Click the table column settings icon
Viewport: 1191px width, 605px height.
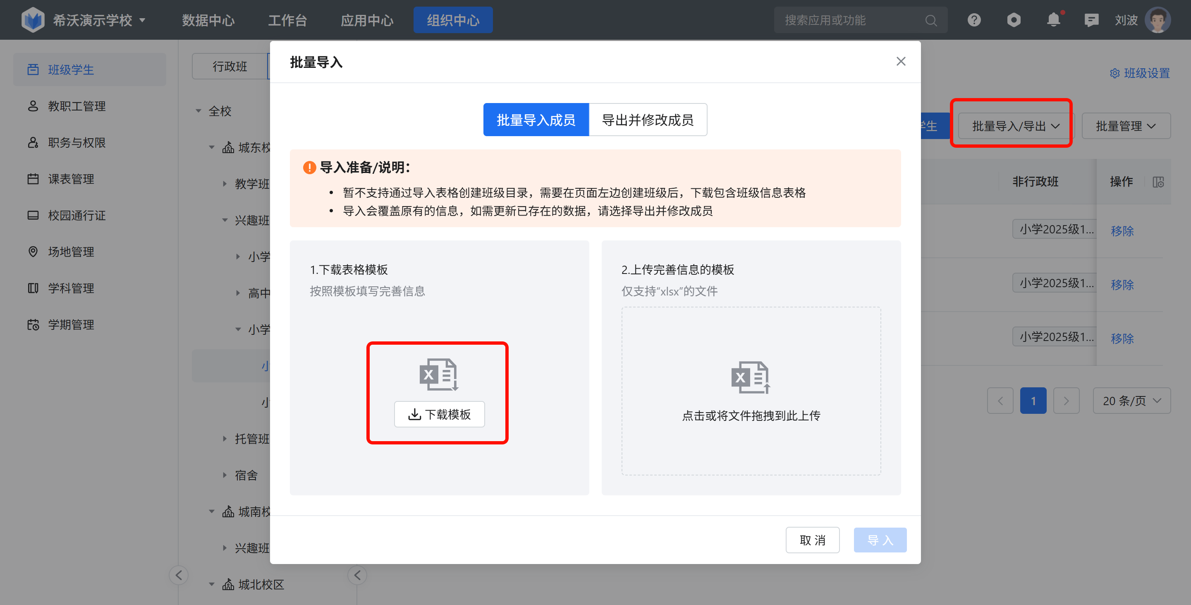(1158, 182)
